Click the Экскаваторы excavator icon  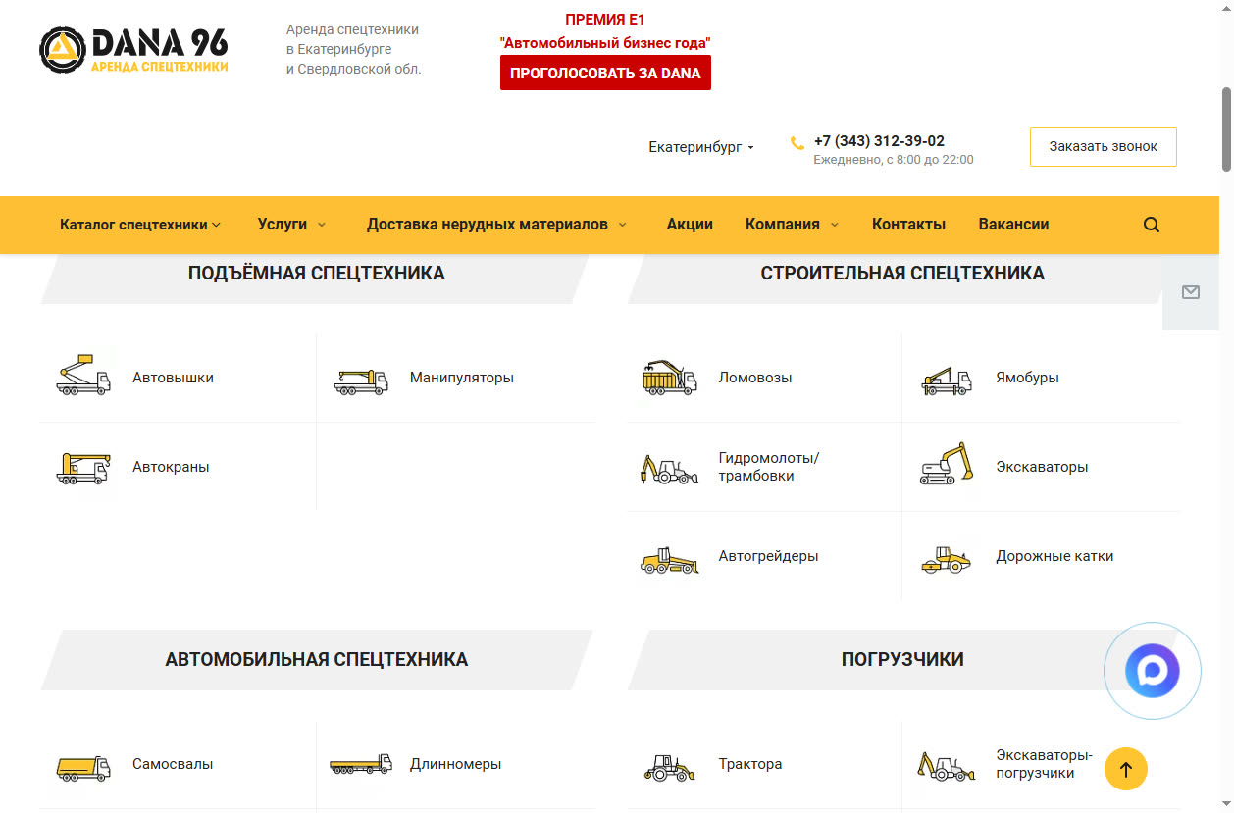[947, 464]
